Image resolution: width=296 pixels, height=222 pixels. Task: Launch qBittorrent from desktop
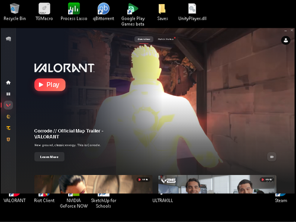pos(104,12)
